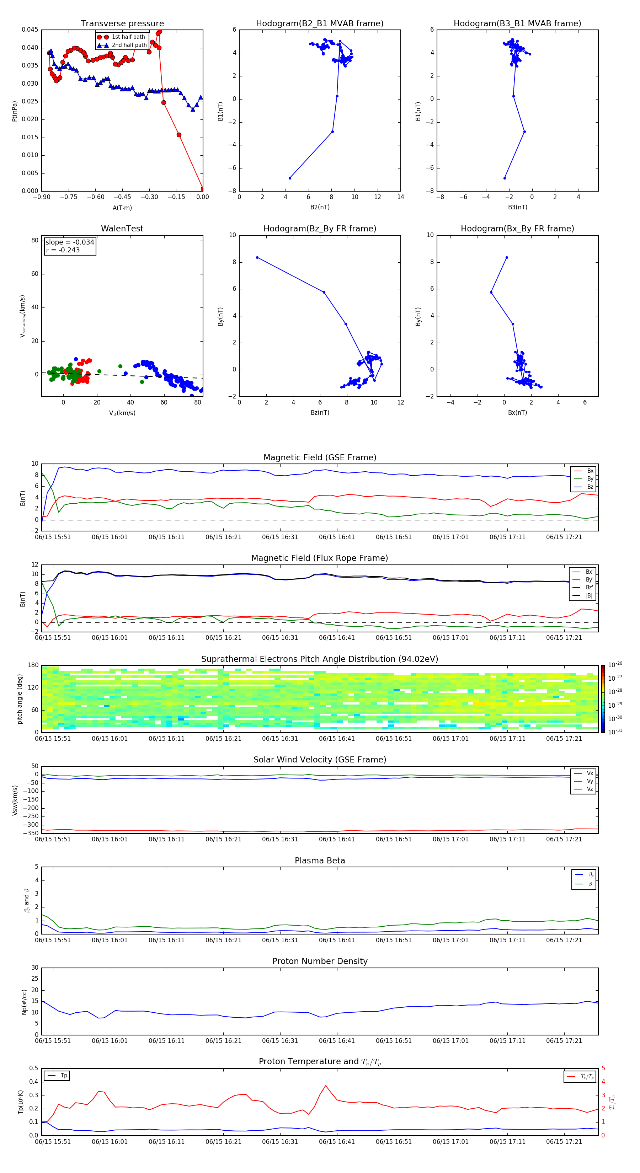
Task: Click '|B|' in Flux Rope legend
Action: 583,596
